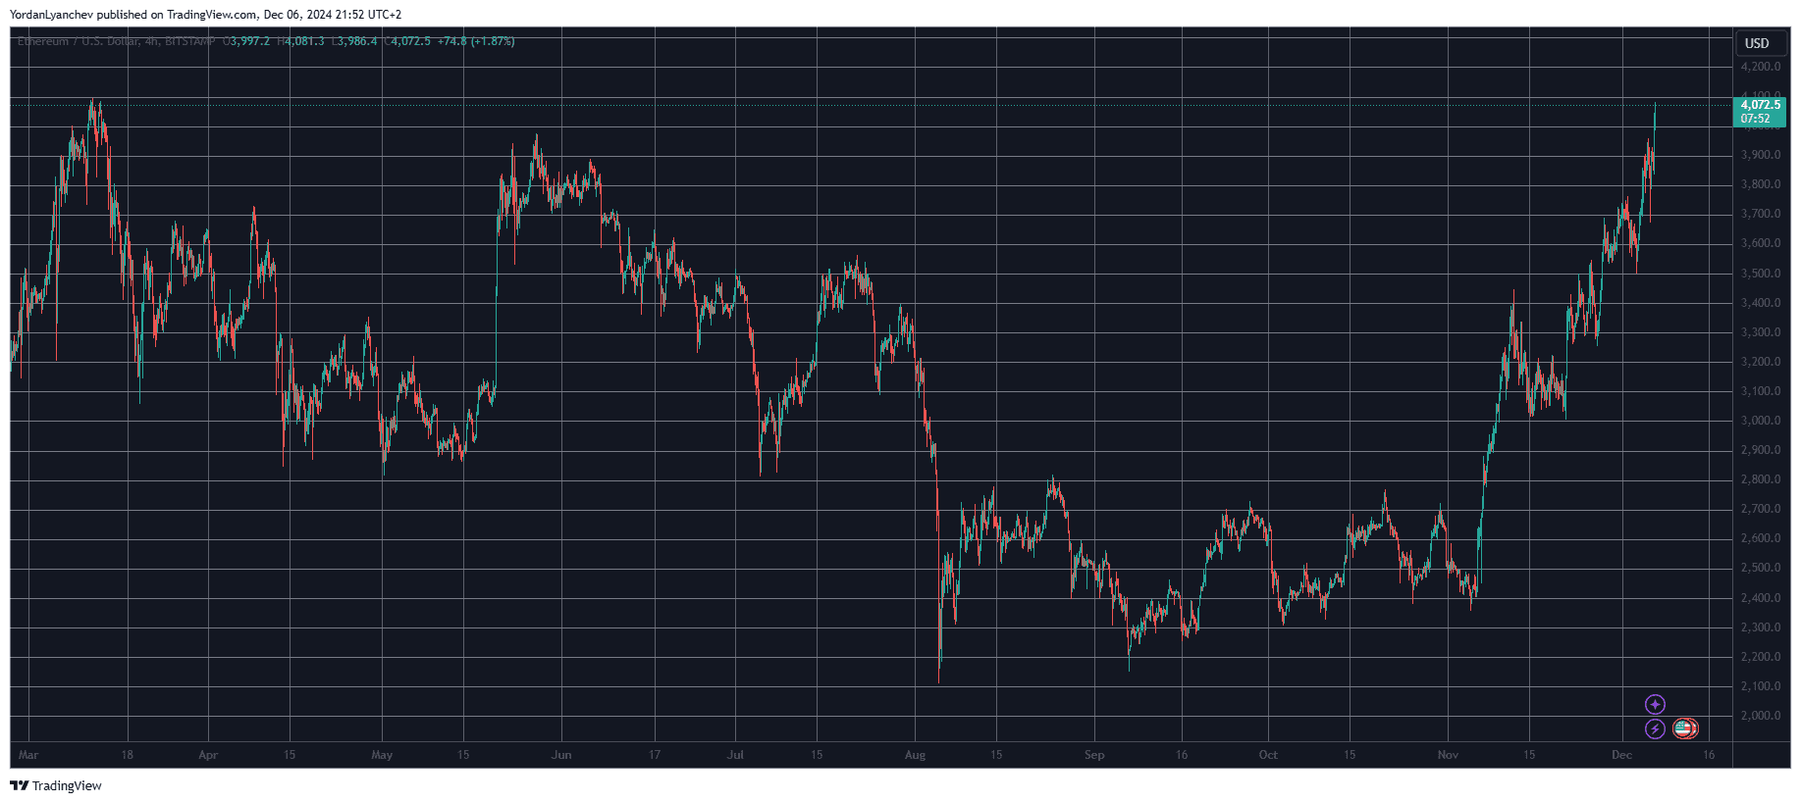Click the 3,000.0 price axis label
The width and height of the screenshot is (1801, 803).
(1761, 421)
